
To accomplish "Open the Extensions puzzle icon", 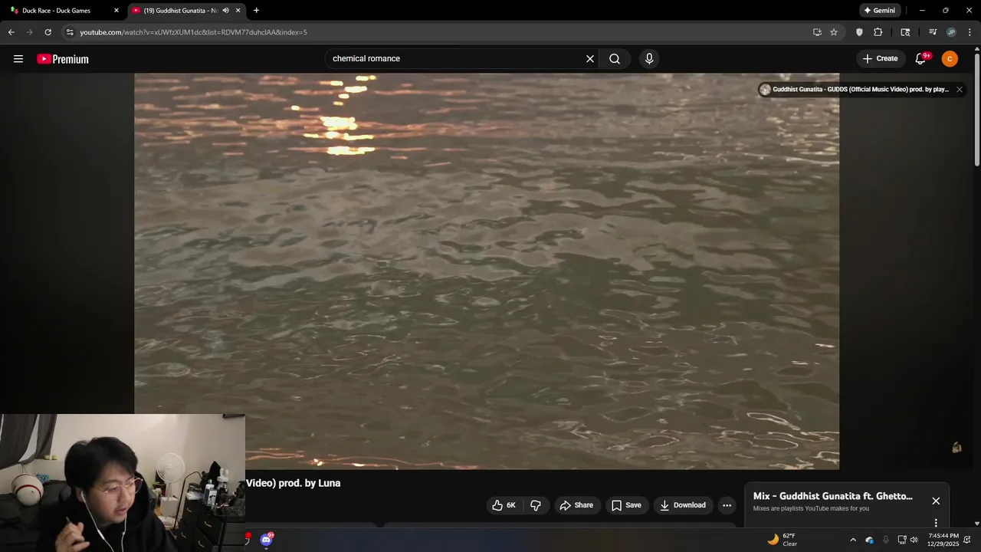I will [878, 32].
